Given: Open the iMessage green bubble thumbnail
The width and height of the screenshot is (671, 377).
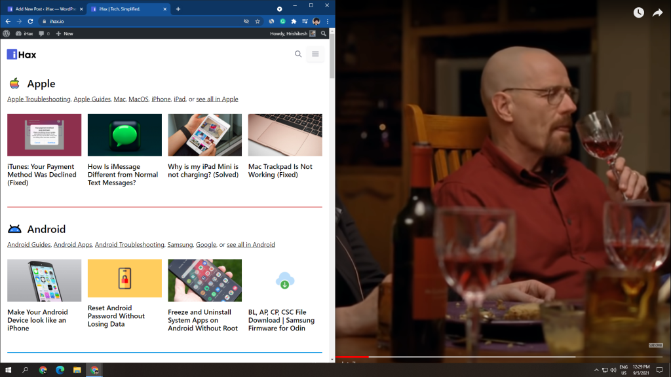Looking at the screenshot, I should pos(125,135).
